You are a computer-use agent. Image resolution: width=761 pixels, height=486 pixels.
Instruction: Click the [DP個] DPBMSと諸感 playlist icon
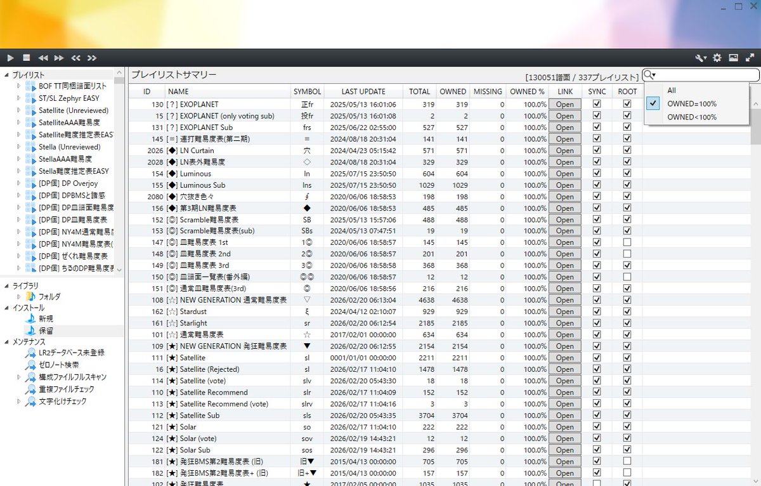pos(30,195)
